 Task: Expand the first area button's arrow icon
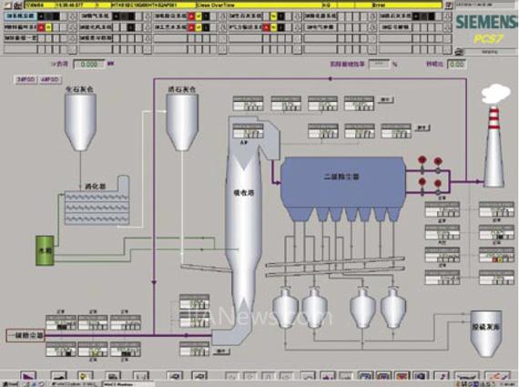(73, 15)
